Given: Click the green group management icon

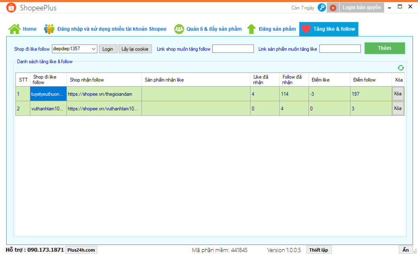Looking at the screenshot, I should tap(179, 29).
